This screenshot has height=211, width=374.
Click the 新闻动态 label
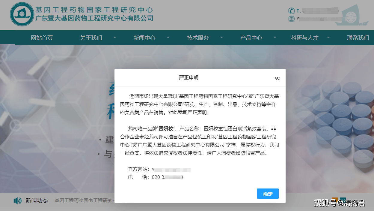tap(37, 200)
